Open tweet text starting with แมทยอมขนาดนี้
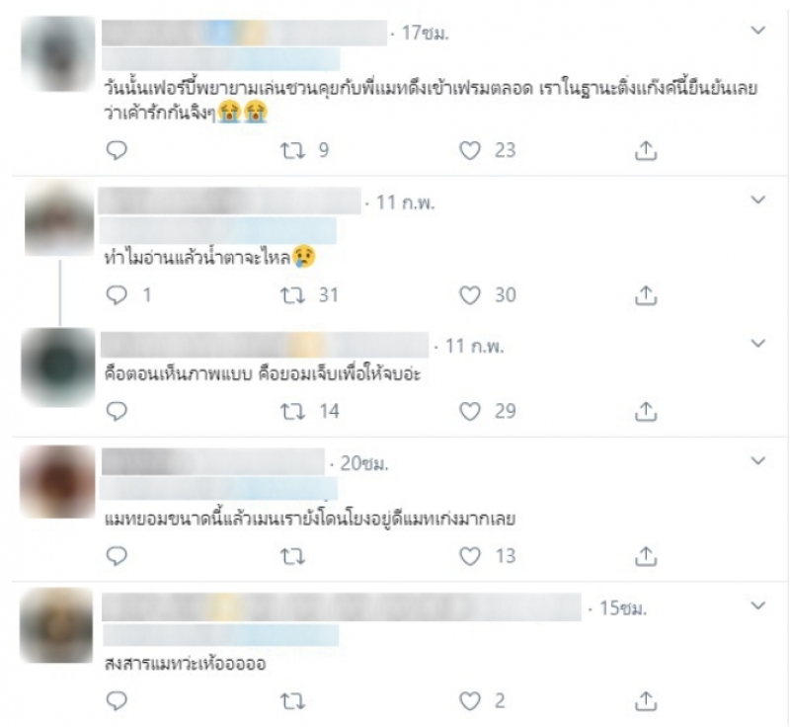 (310, 519)
